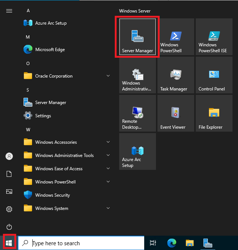The width and height of the screenshot is (238, 250).
Task: Open File Explorer from the taskbar
Action: 190,243
